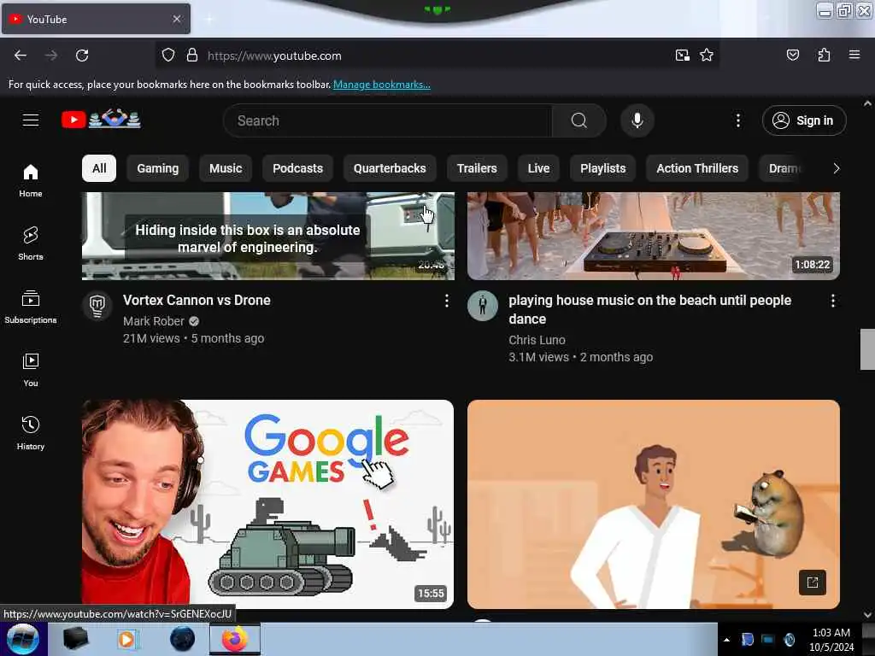Open YouTube settings three-dot menu
The width and height of the screenshot is (875, 656).
coord(737,120)
